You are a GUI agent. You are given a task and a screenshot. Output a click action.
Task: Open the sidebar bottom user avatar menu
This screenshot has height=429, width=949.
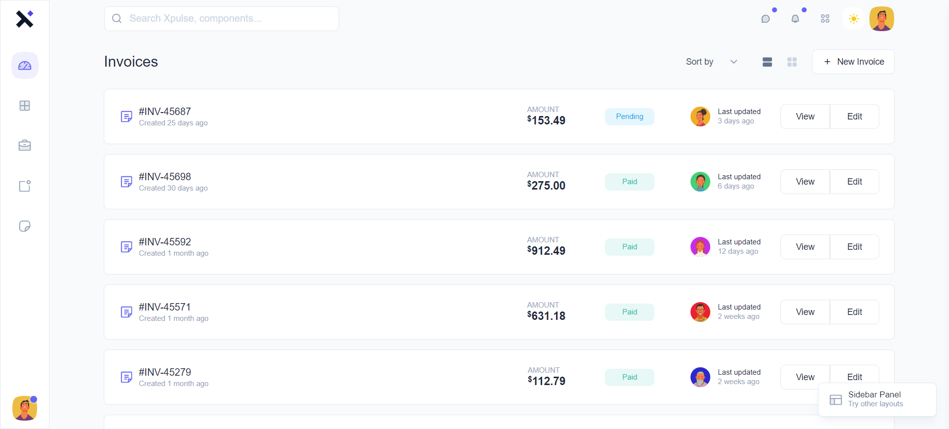(25, 408)
